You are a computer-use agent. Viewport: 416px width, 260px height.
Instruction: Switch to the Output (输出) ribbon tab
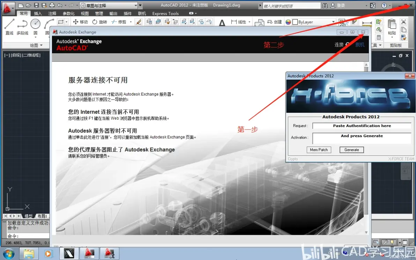(113, 13)
